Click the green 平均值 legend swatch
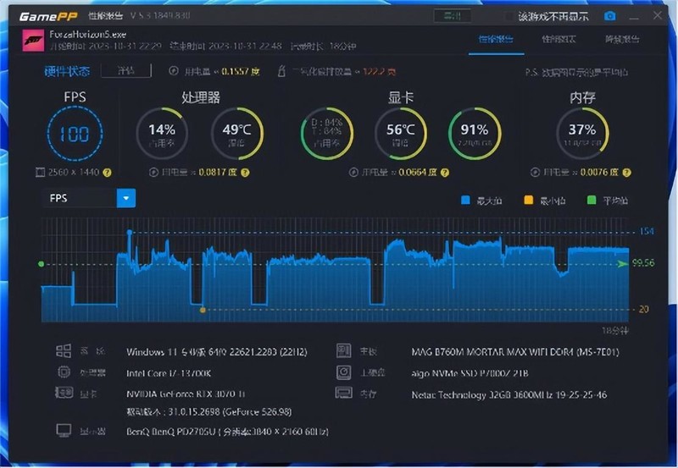The height and width of the screenshot is (468, 678). click(592, 200)
